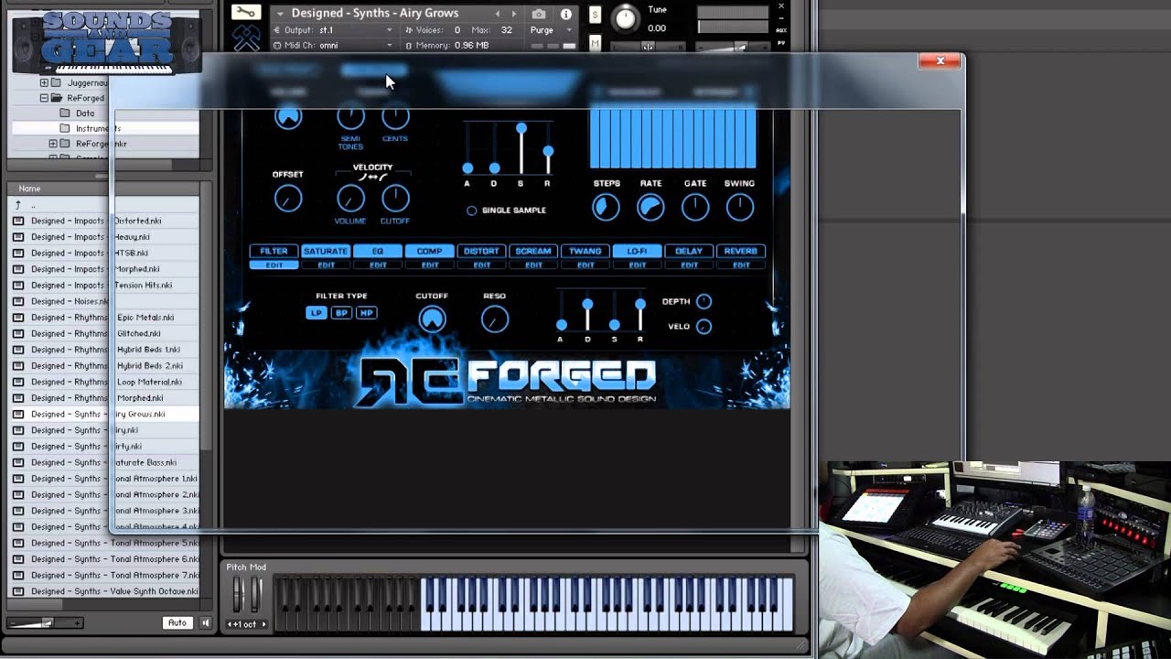Click the Semi Tones knob
The image size is (1171, 659).
350,117
